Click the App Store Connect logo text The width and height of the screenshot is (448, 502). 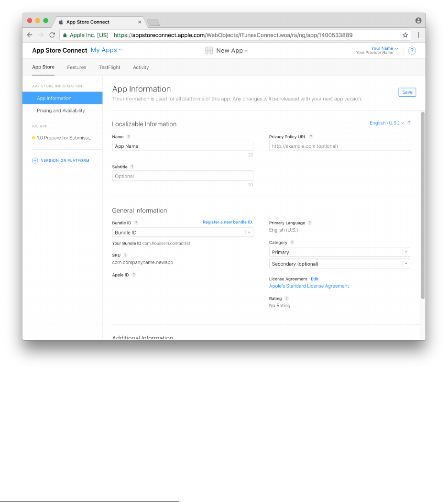click(x=59, y=51)
